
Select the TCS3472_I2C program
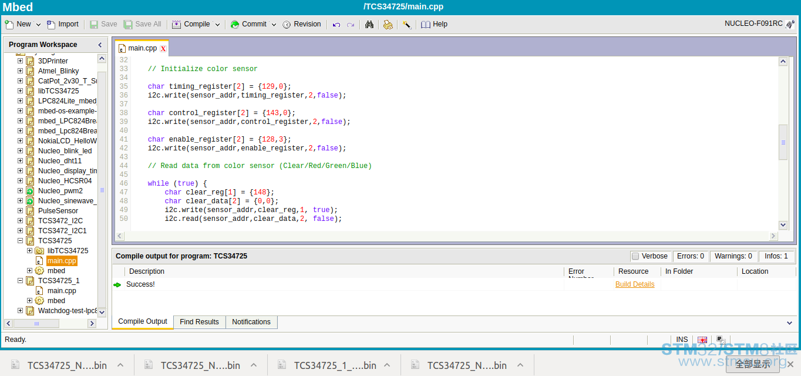click(60, 221)
